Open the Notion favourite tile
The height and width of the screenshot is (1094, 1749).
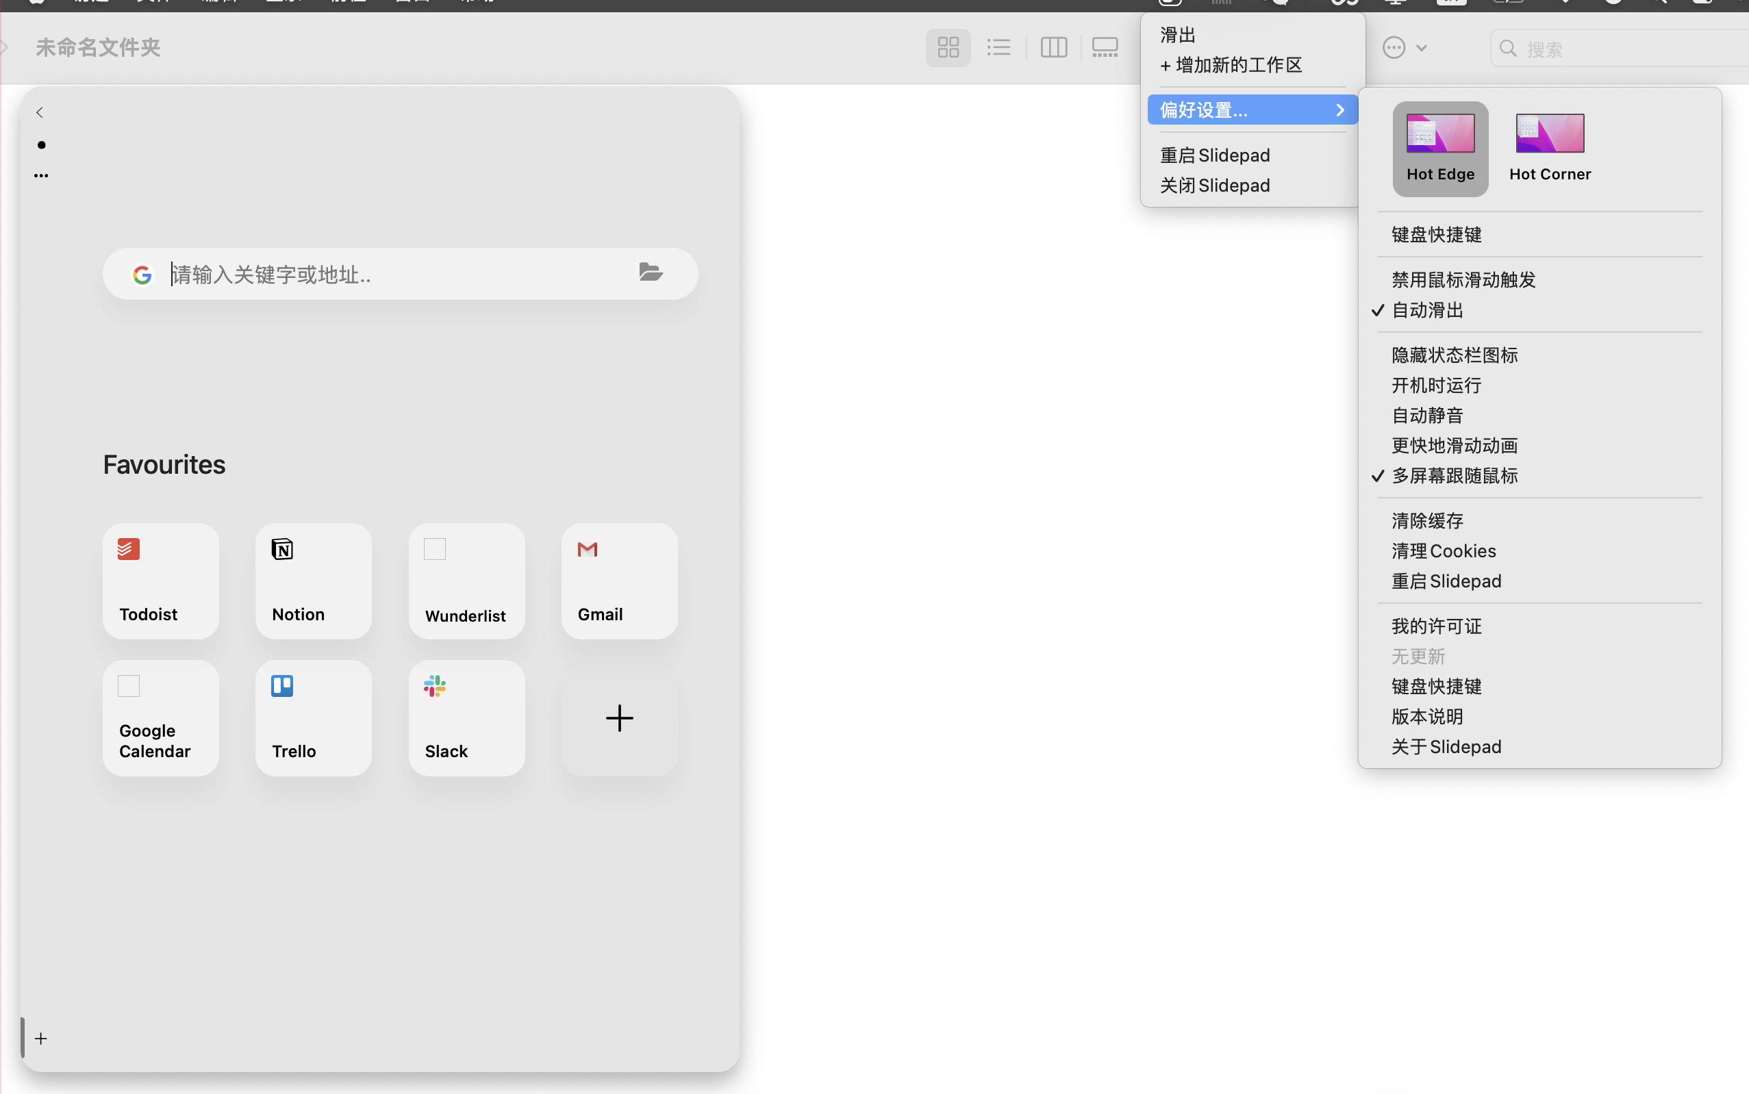point(314,581)
